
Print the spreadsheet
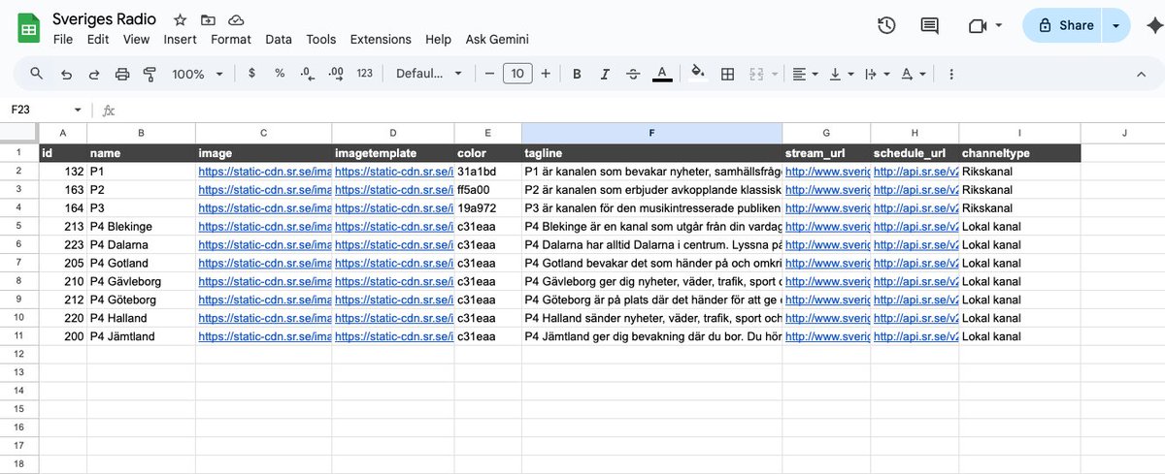[x=122, y=74]
